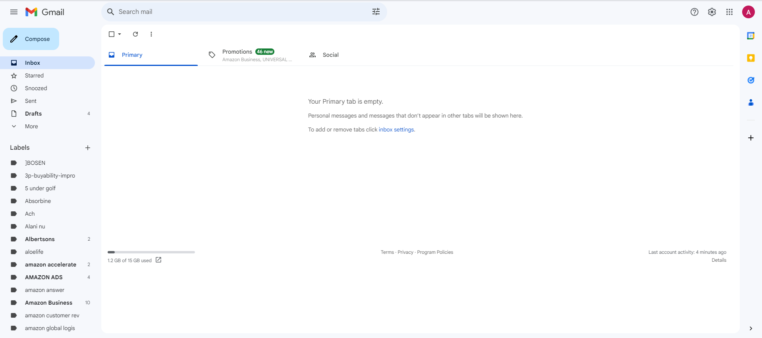The width and height of the screenshot is (762, 338).
Task: Switch to the Social tab
Action: pyautogui.click(x=351, y=55)
